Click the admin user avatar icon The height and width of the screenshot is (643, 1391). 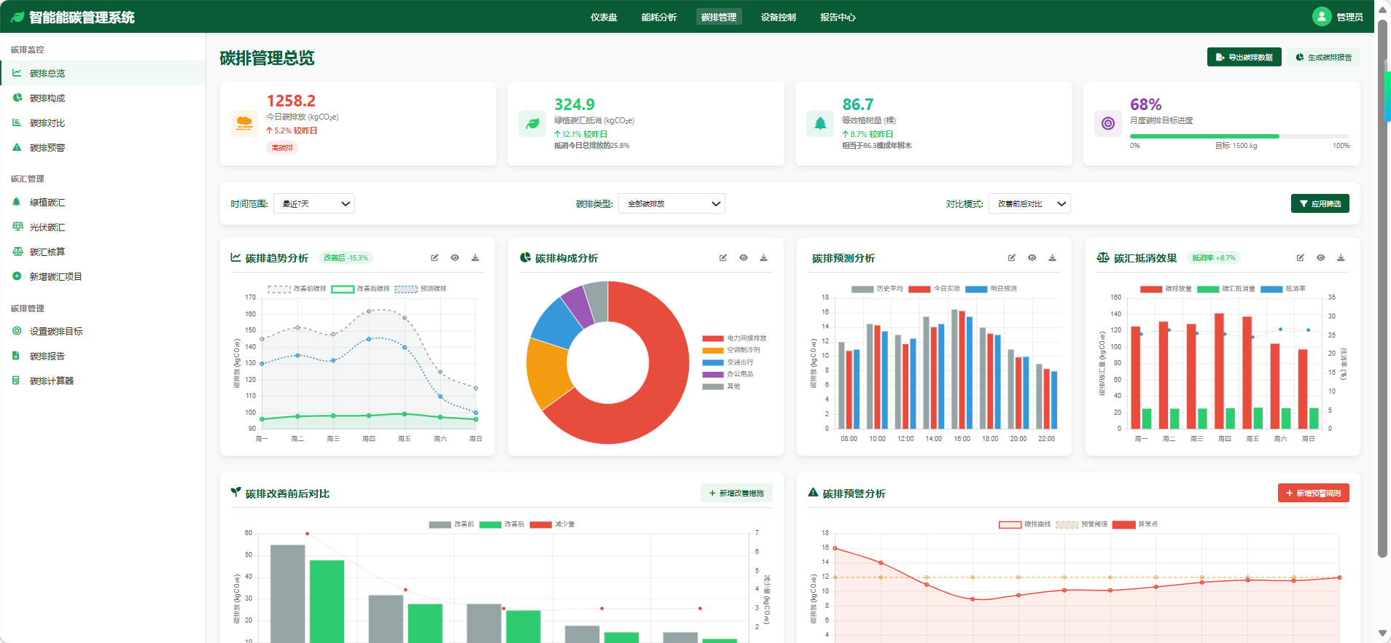point(1321,17)
